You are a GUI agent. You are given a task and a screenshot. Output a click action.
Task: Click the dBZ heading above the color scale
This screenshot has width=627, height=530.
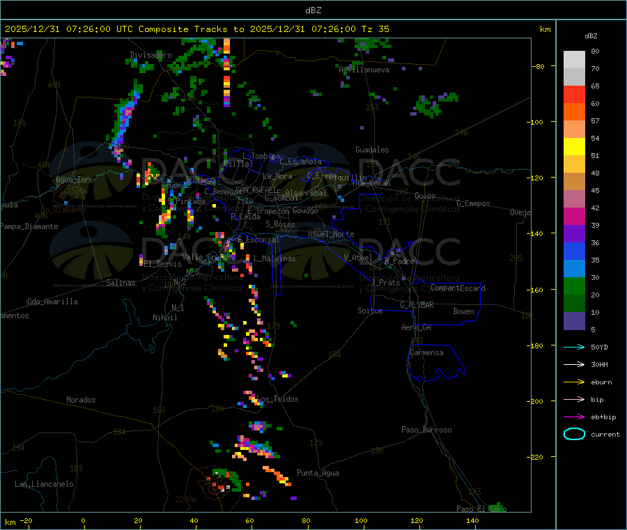(591, 36)
